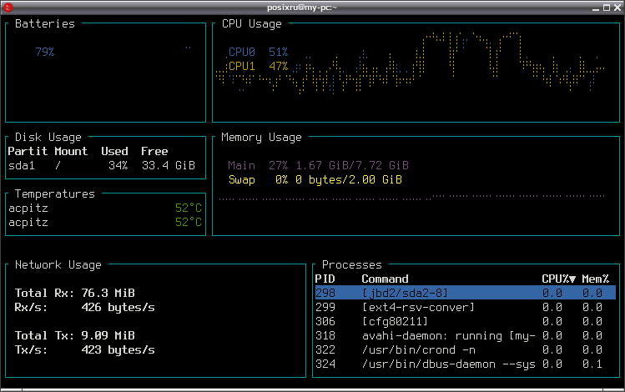The image size is (625, 392).
Task: Click the Disk Usage panel title
Action: [x=48, y=138]
